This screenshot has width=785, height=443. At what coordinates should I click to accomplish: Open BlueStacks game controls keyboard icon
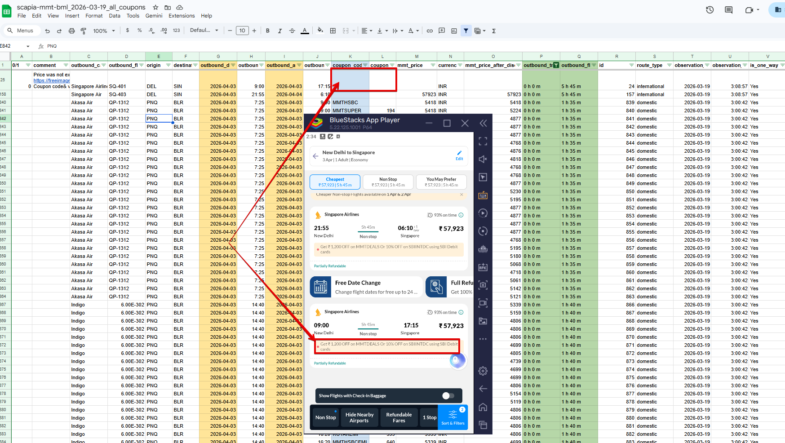483,195
